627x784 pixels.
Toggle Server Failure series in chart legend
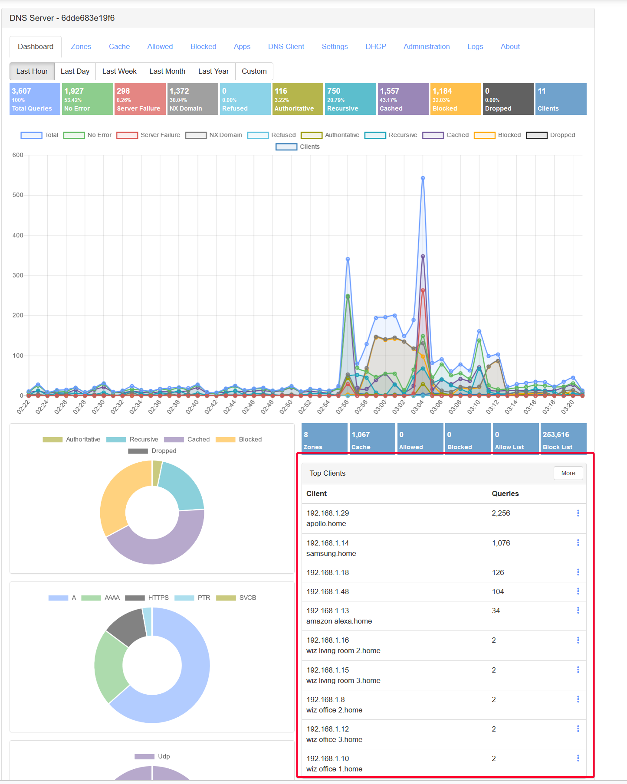[x=148, y=135]
